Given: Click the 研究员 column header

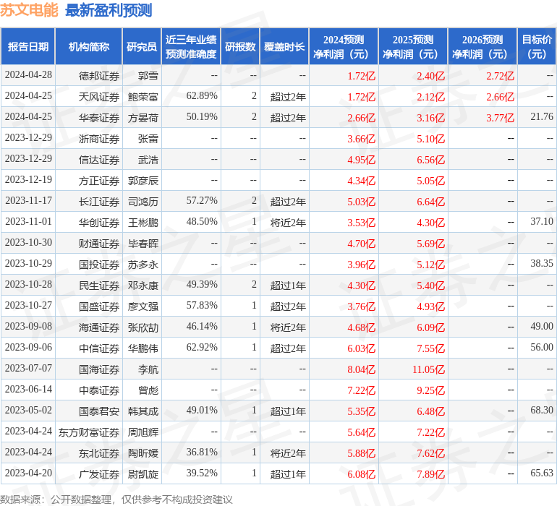Looking at the screenshot, I should [142, 46].
